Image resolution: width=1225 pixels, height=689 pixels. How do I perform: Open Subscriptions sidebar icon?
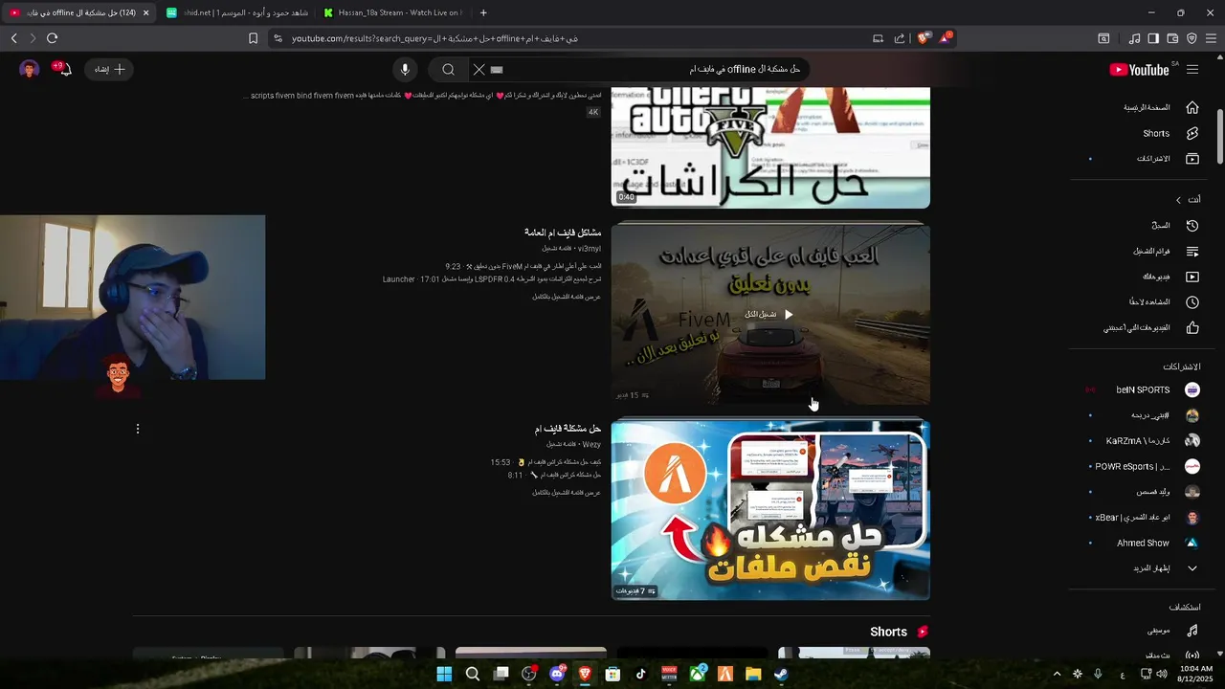pos(1192,159)
